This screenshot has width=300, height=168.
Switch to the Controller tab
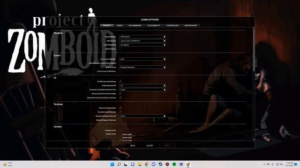coord(172,25)
